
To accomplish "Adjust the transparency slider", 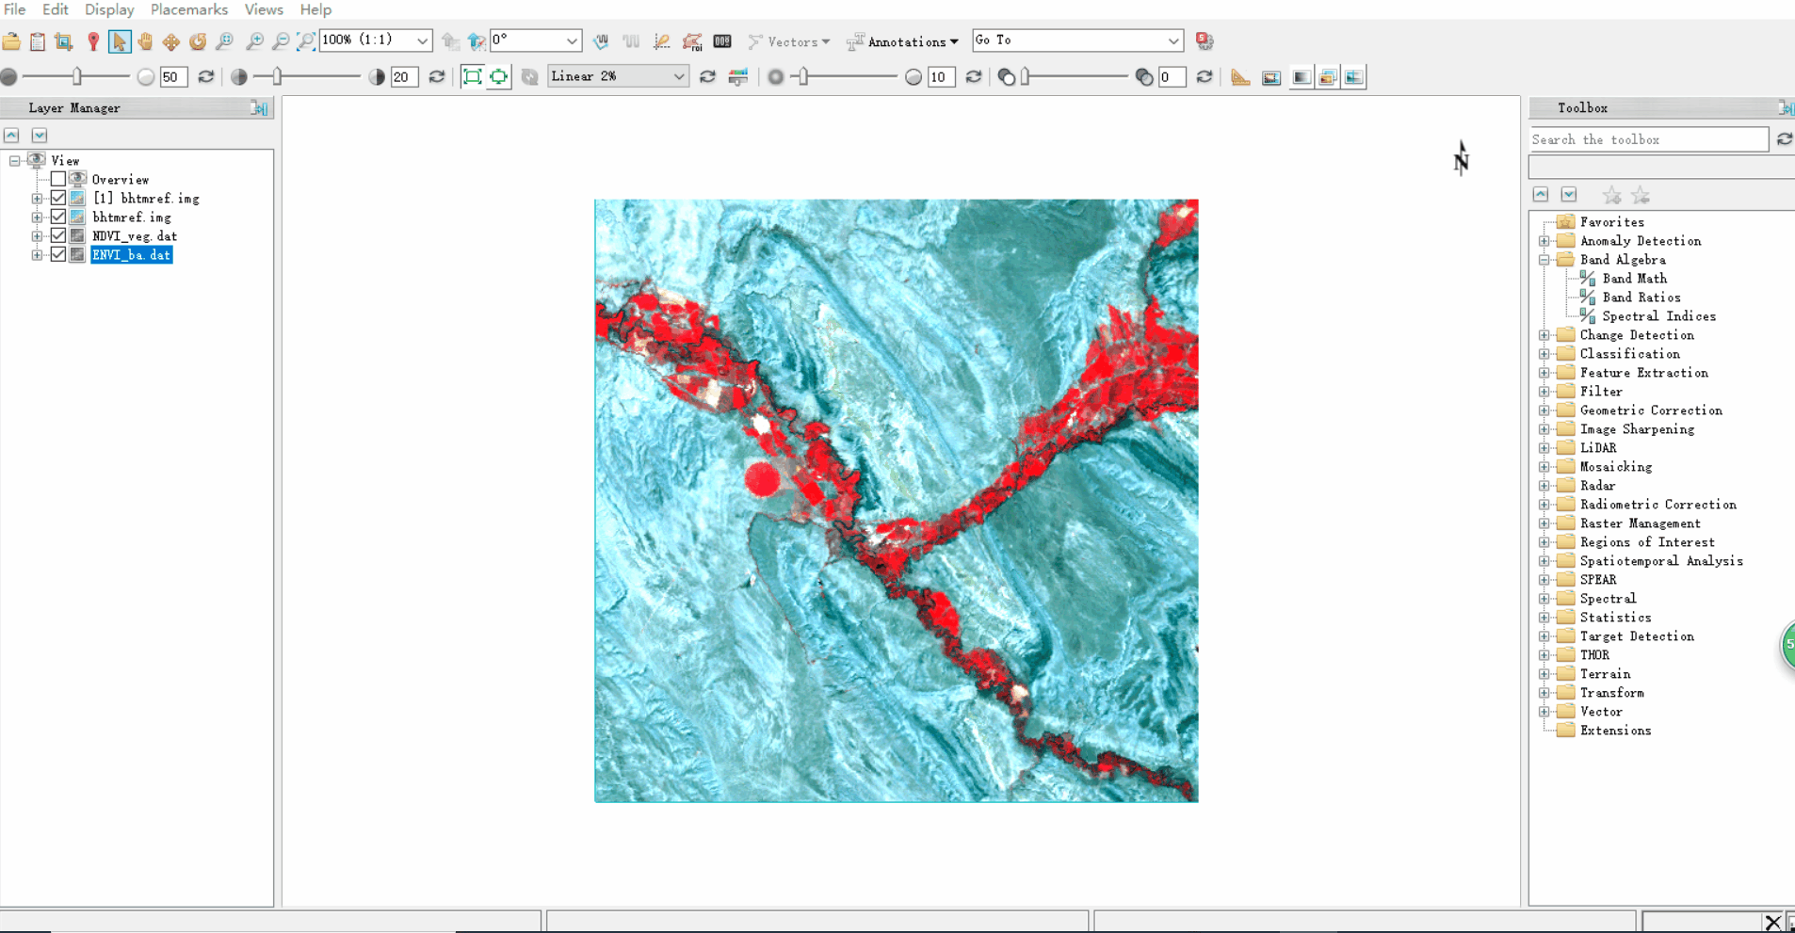I will pyautogui.click(x=1026, y=77).
